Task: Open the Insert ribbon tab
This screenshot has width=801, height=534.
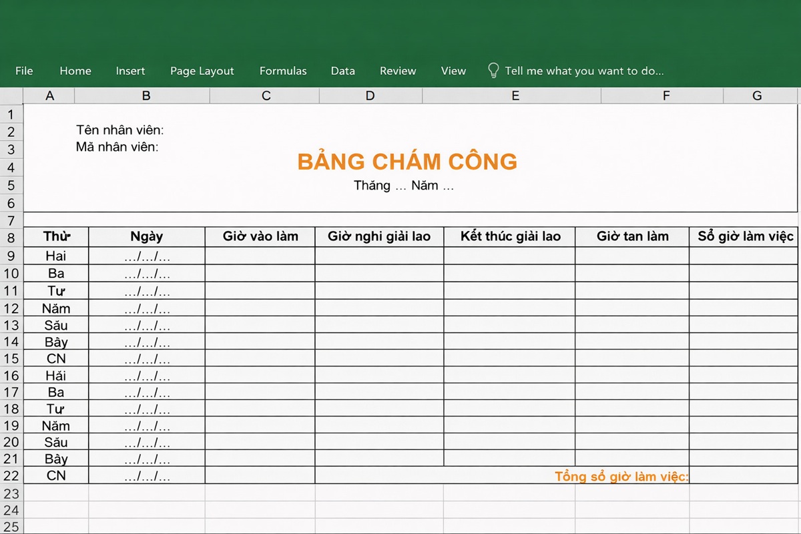Action: [130, 71]
